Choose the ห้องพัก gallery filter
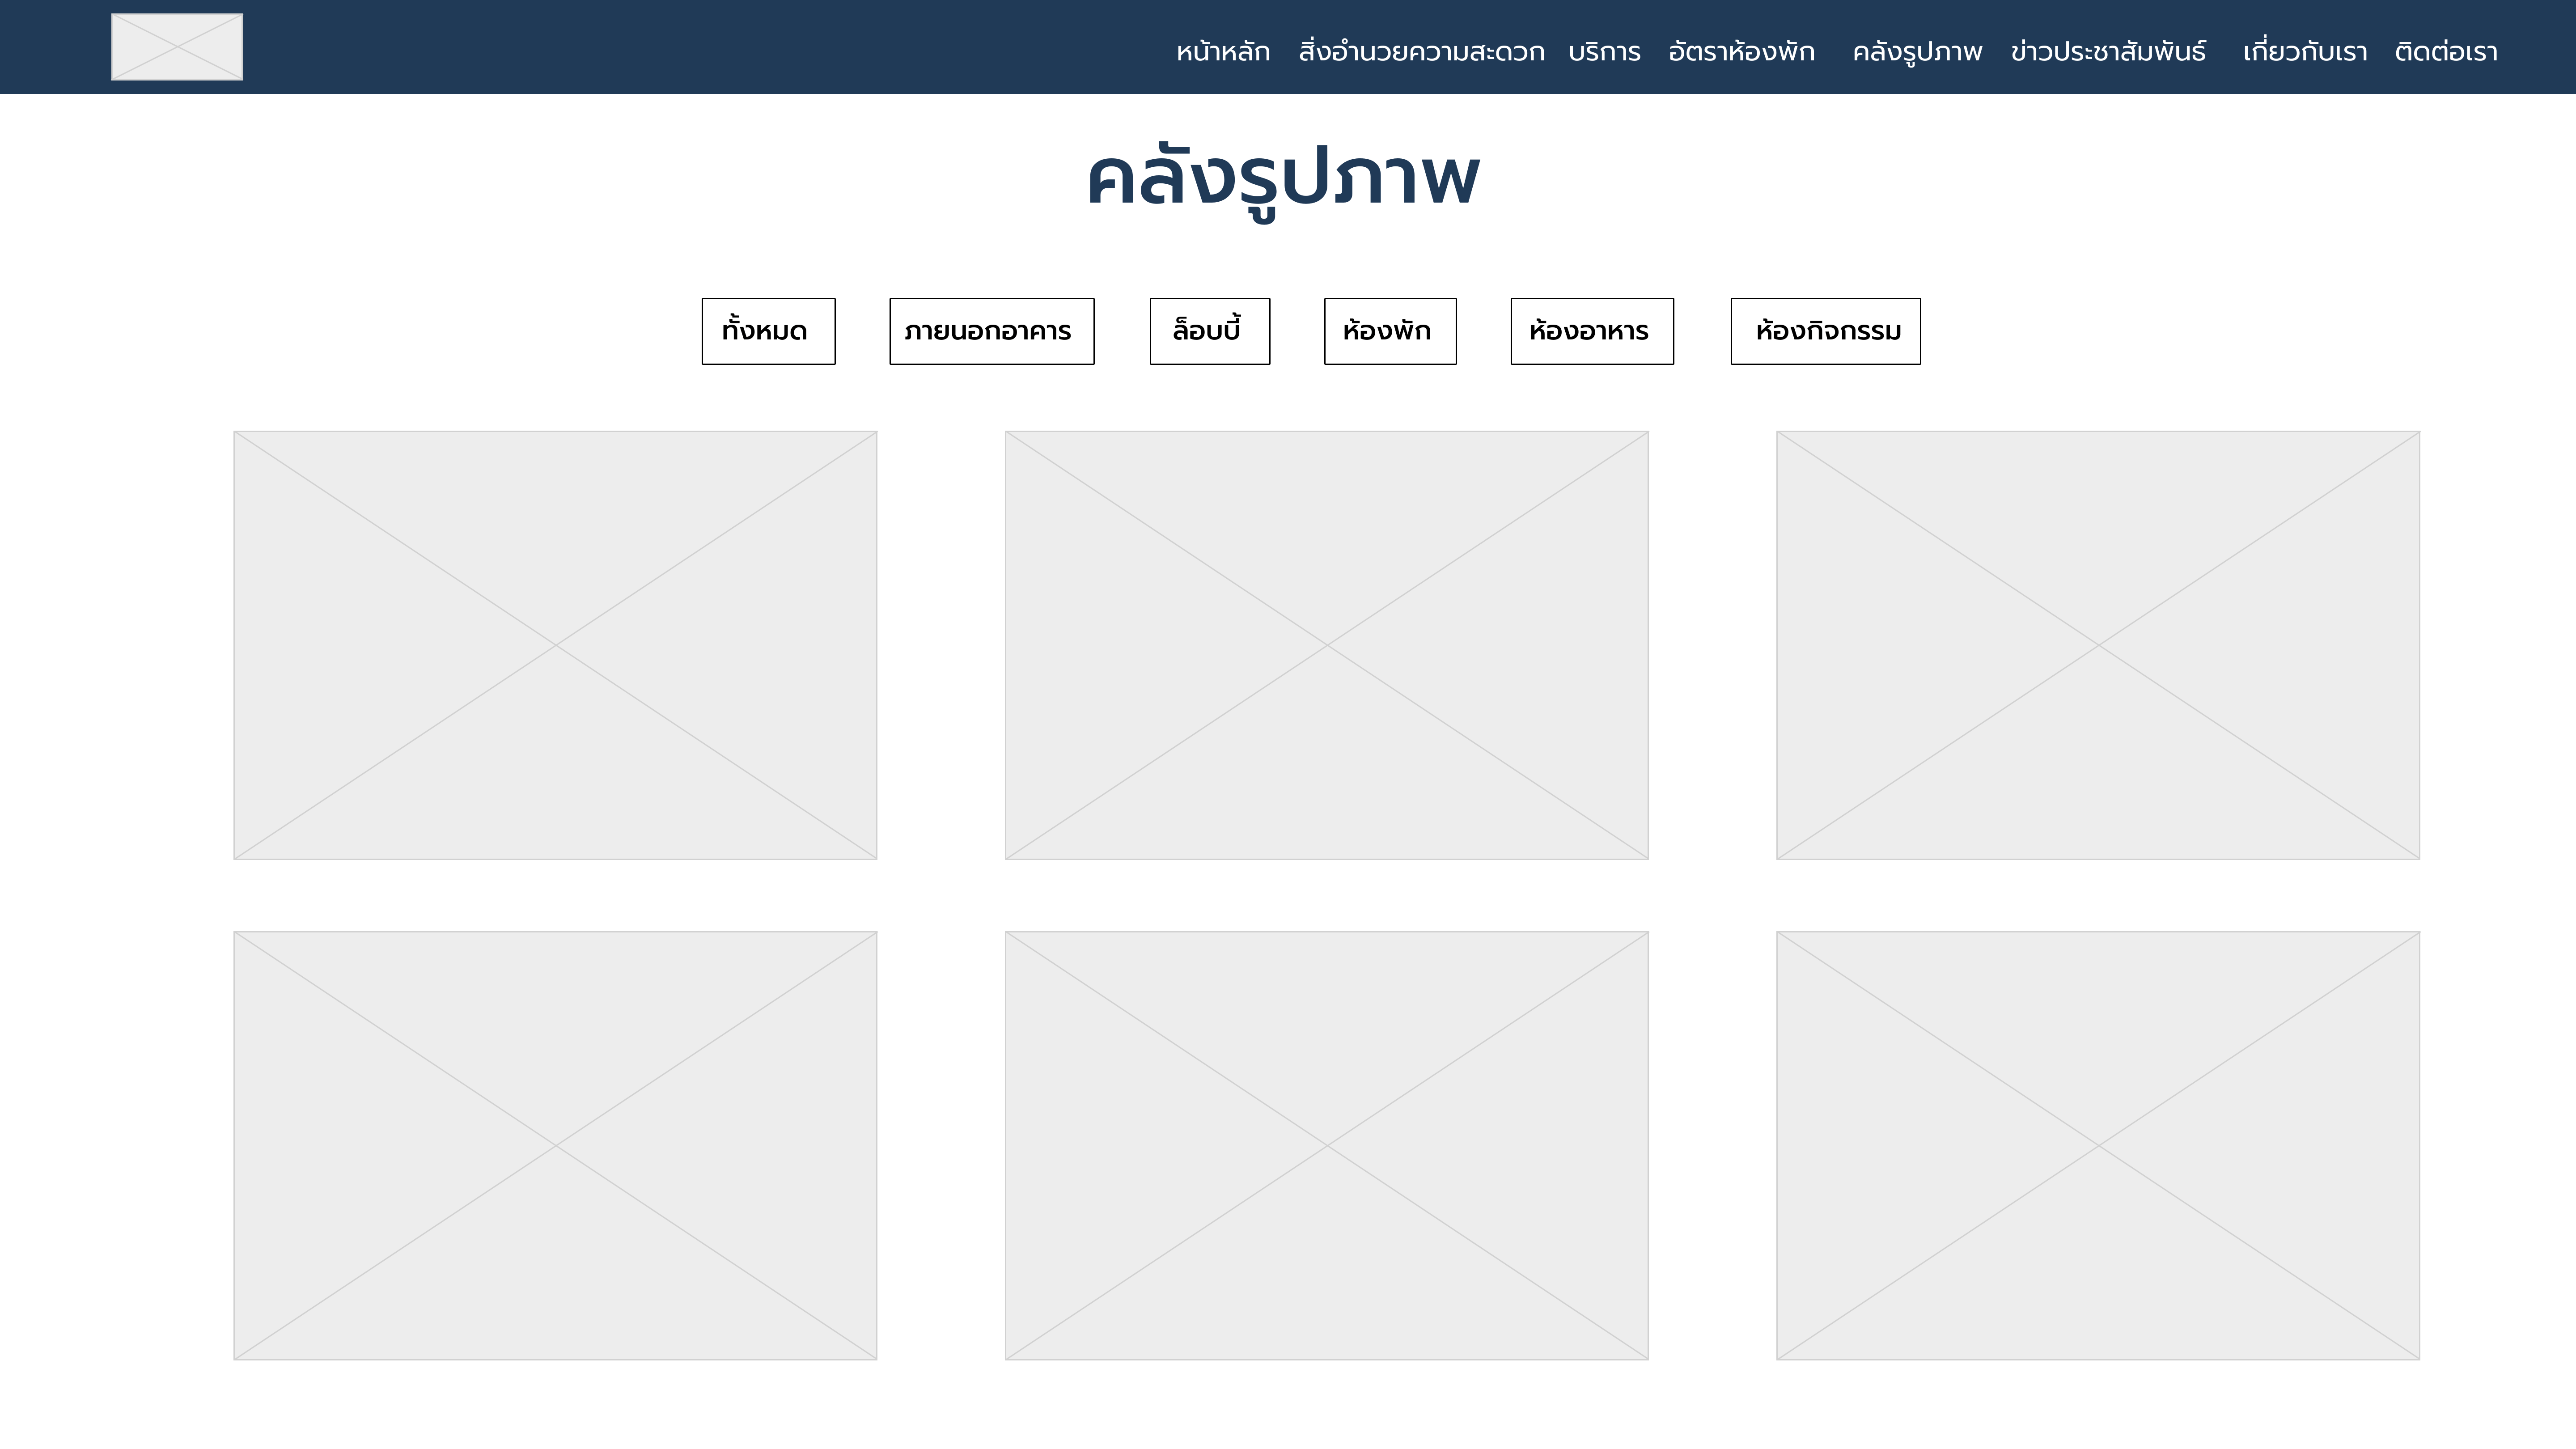The height and width of the screenshot is (1449, 2576). 1390,331
